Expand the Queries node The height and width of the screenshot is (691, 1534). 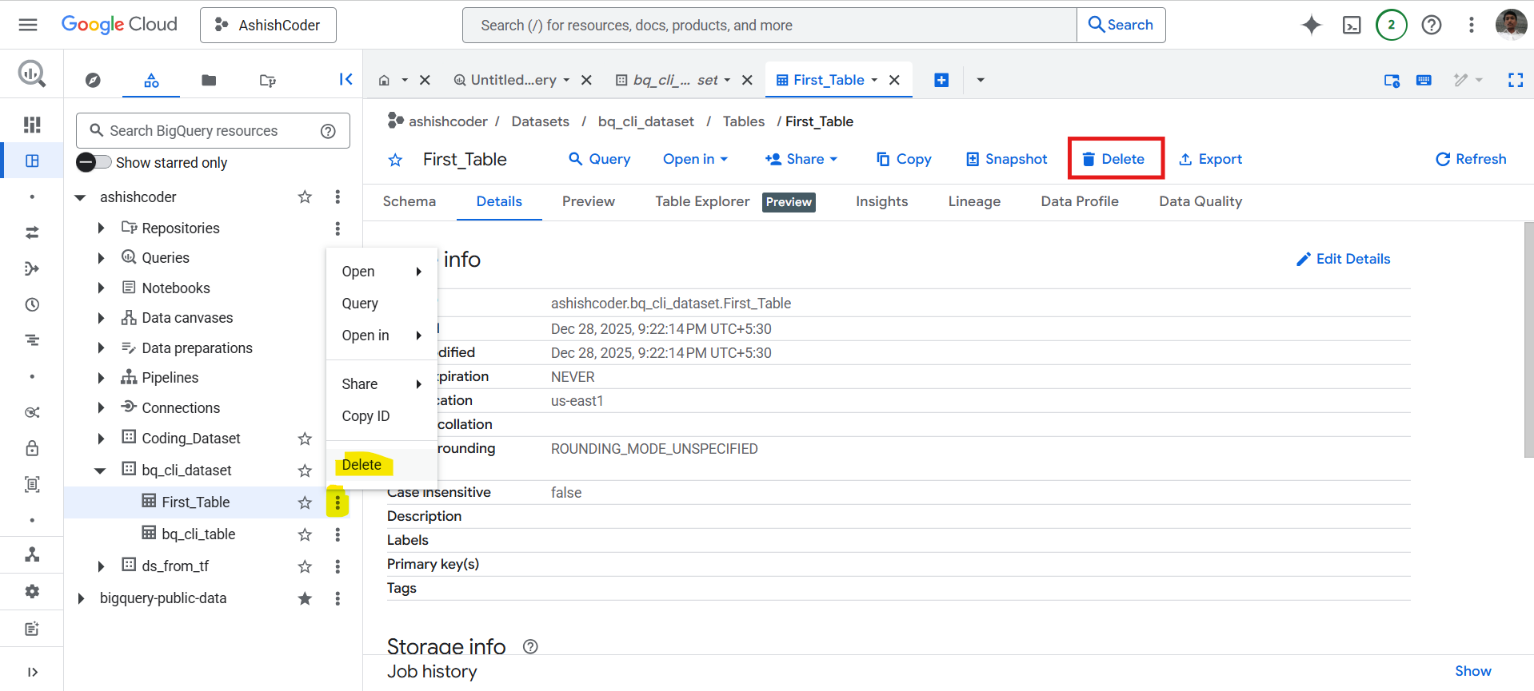tap(101, 258)
